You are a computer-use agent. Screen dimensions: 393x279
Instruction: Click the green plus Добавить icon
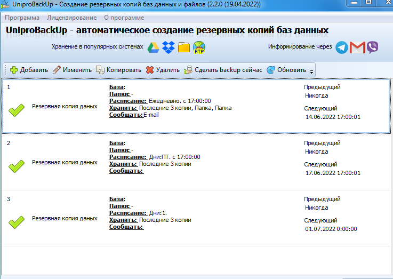[14, 70]
